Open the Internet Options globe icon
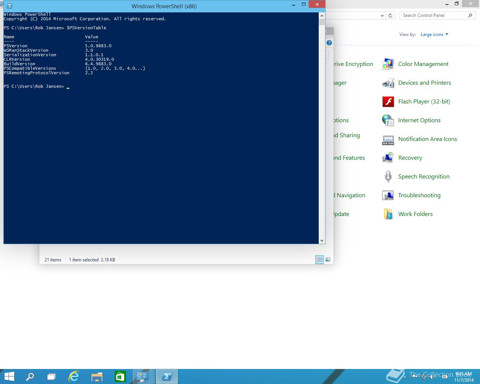 [388, 120]
